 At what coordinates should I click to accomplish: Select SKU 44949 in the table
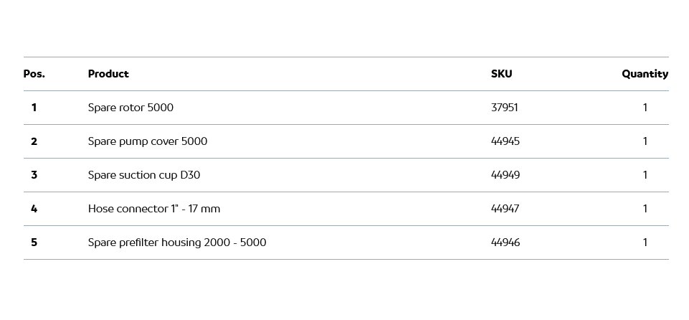pyautogui.click(x=505, y=175)
